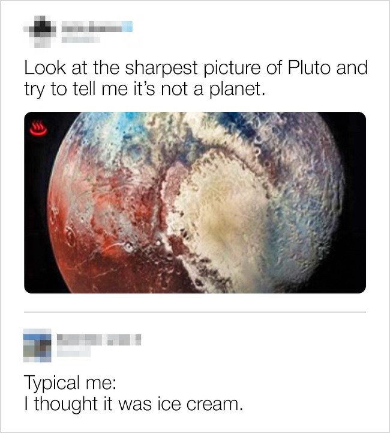Click the word "Pluto" in the tweet
Image resolution: width=390 pixels, height=433 pixels.
pyautogui.click(x=309, y=67)
